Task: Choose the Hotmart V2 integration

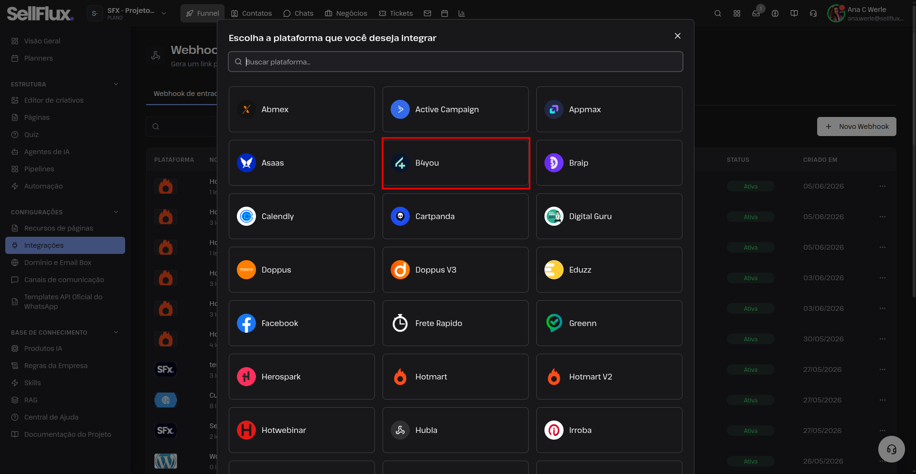Action: (x=609, y=377)
